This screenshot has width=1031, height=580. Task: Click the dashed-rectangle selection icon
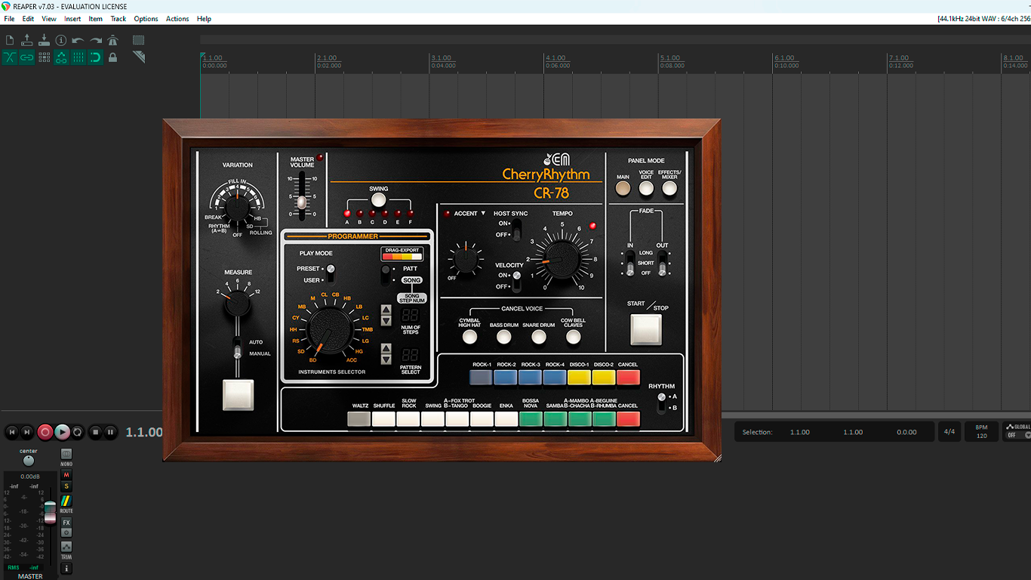pyautogui.click(x=139, y=40)
